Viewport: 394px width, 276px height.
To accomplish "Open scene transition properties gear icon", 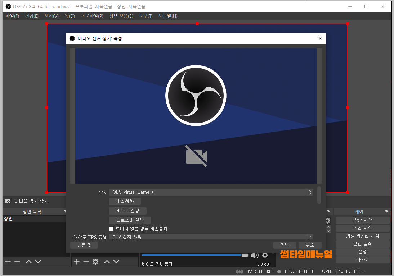I will (328, 221).
